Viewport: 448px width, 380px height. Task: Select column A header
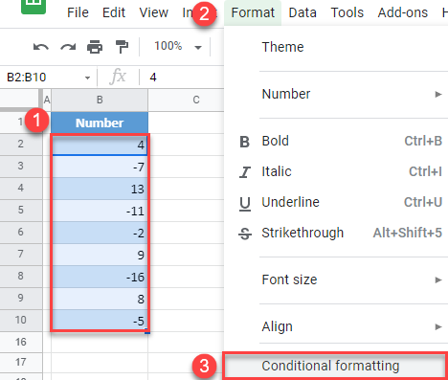point(47,100)
